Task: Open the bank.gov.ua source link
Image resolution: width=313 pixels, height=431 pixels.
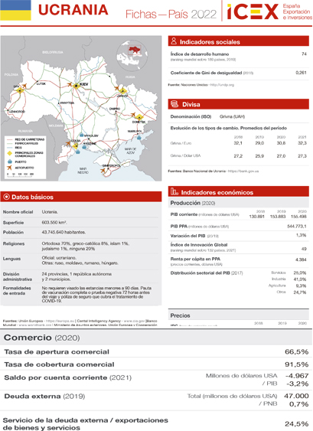Action: click(x=243, y=171)
